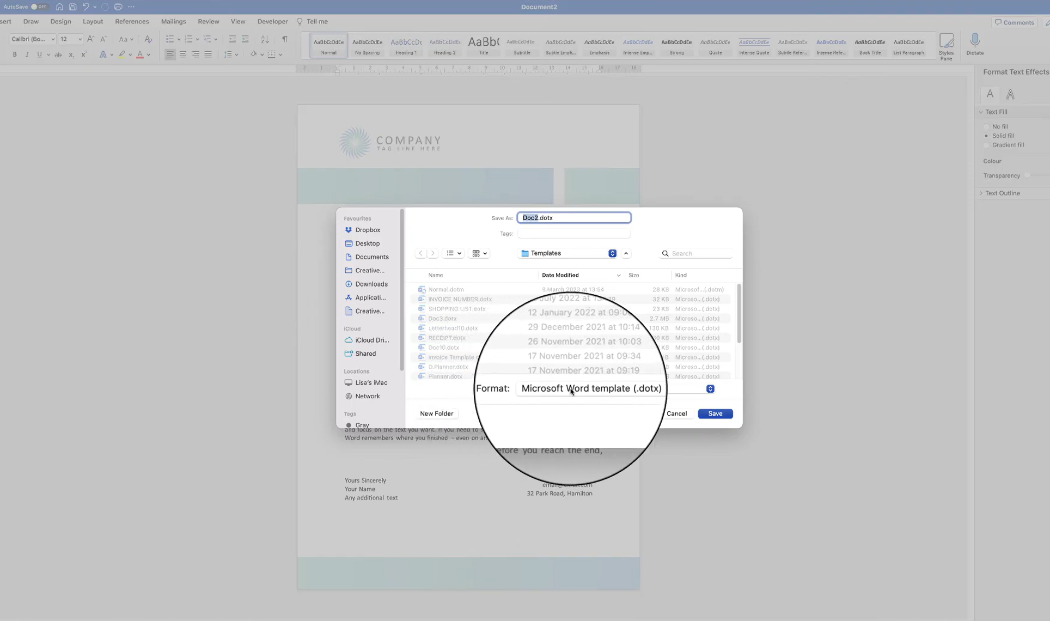The height and width of the screenshot is (621, 1050).
Task: Undo the last action
Action: click(86, 7)
